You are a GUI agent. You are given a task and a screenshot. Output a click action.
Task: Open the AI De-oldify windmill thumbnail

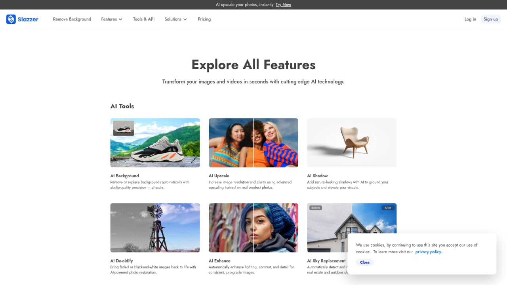tap(155, 228)
